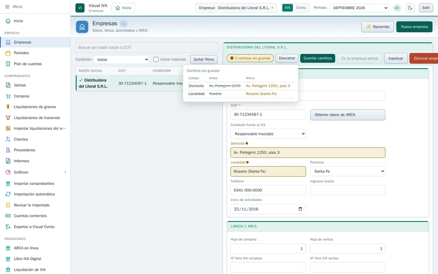Click the Buscar por razón social search field
This screenshot has width=438, height=274.
[x=147, y=47]
